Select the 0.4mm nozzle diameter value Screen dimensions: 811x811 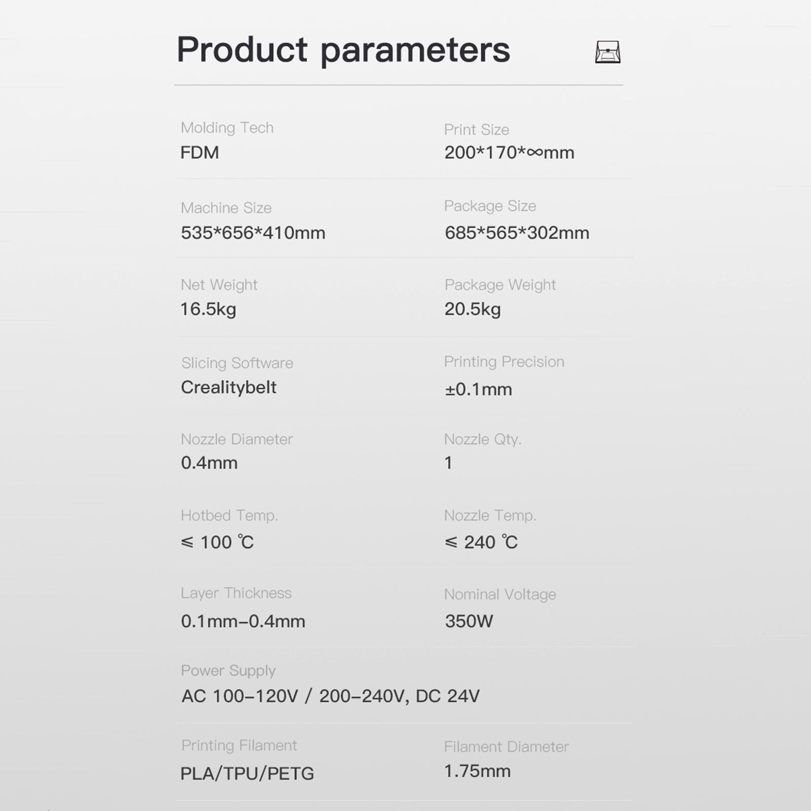[209, 463]
